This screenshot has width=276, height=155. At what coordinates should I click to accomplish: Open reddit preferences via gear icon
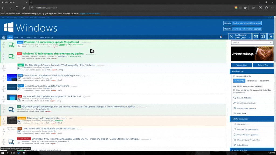click(x=263, y=37)
